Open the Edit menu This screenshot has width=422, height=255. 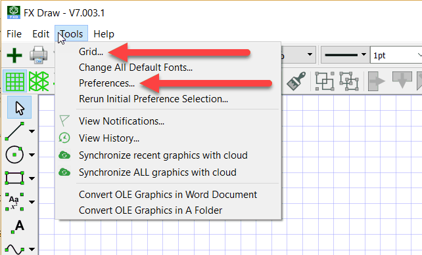pyautogui.click(x=41, y=34)
